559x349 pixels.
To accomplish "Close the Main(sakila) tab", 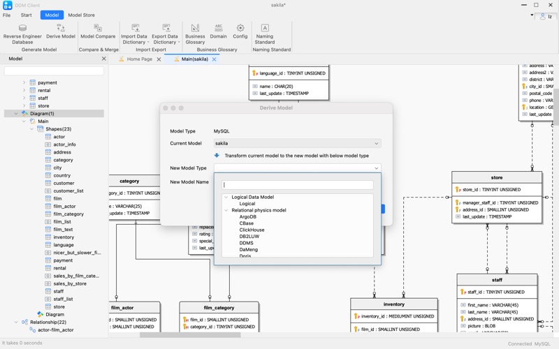I will point(215,59).
